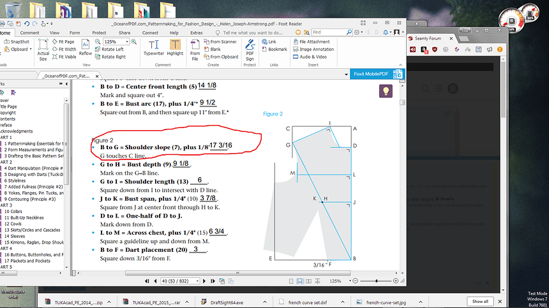The height and width of the screenshot is (308, 549).
Task: Open the View ribbon tab
Action: [54, 33]
